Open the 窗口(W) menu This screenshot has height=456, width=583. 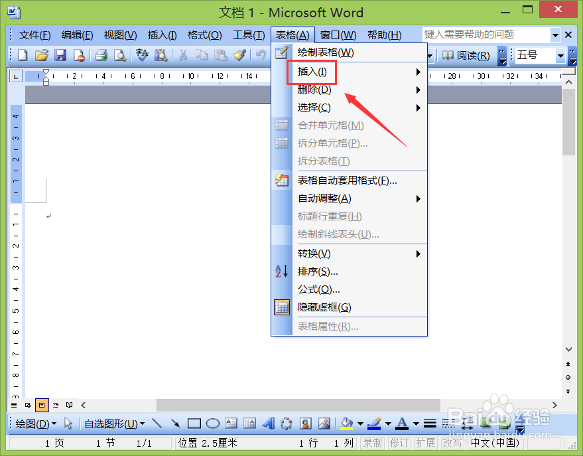338,35
